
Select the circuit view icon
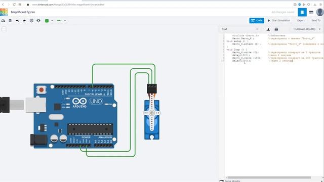click(x=302, y=12)
